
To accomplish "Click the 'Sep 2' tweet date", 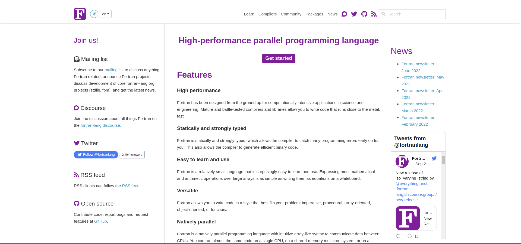I will click(421, 164).
